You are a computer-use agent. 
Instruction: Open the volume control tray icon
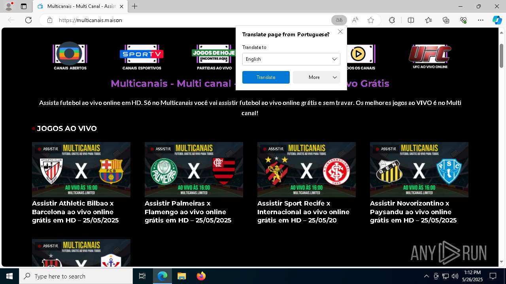(x=455, y=276)
